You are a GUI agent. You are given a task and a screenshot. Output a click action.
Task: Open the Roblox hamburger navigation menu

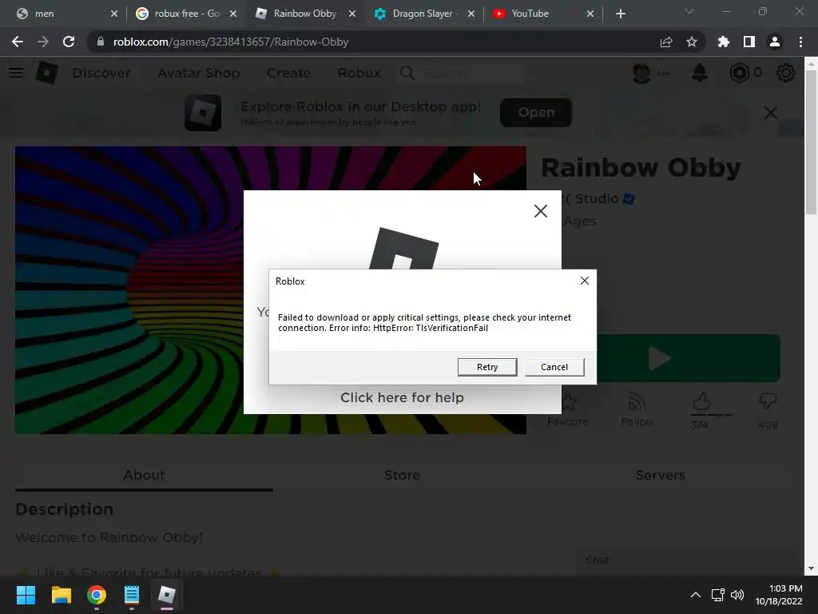click(16, 73)
